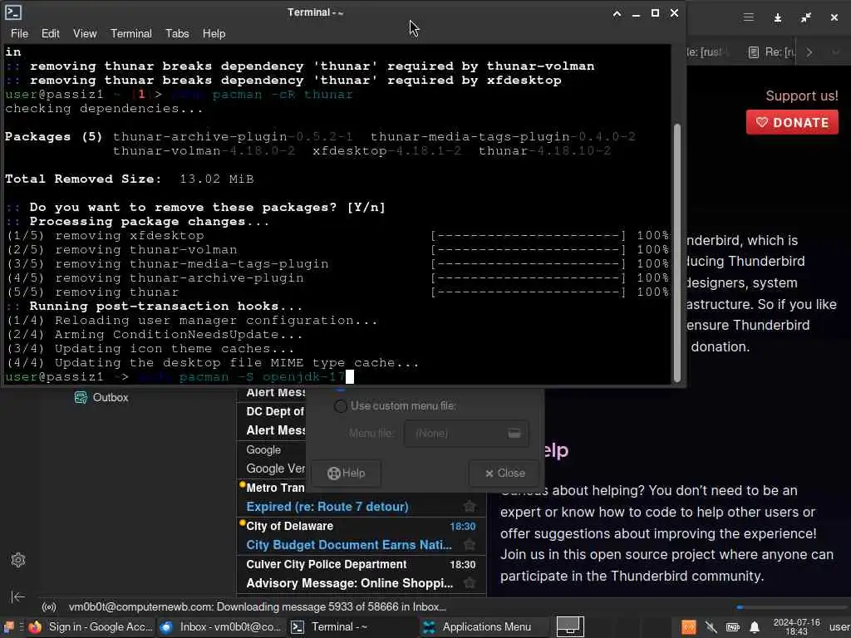The height and width of the screenshot is (638, 851).
Task: Switch to 'Sign in - Google Acc...' taskbar window
Action: coord(91,627)
